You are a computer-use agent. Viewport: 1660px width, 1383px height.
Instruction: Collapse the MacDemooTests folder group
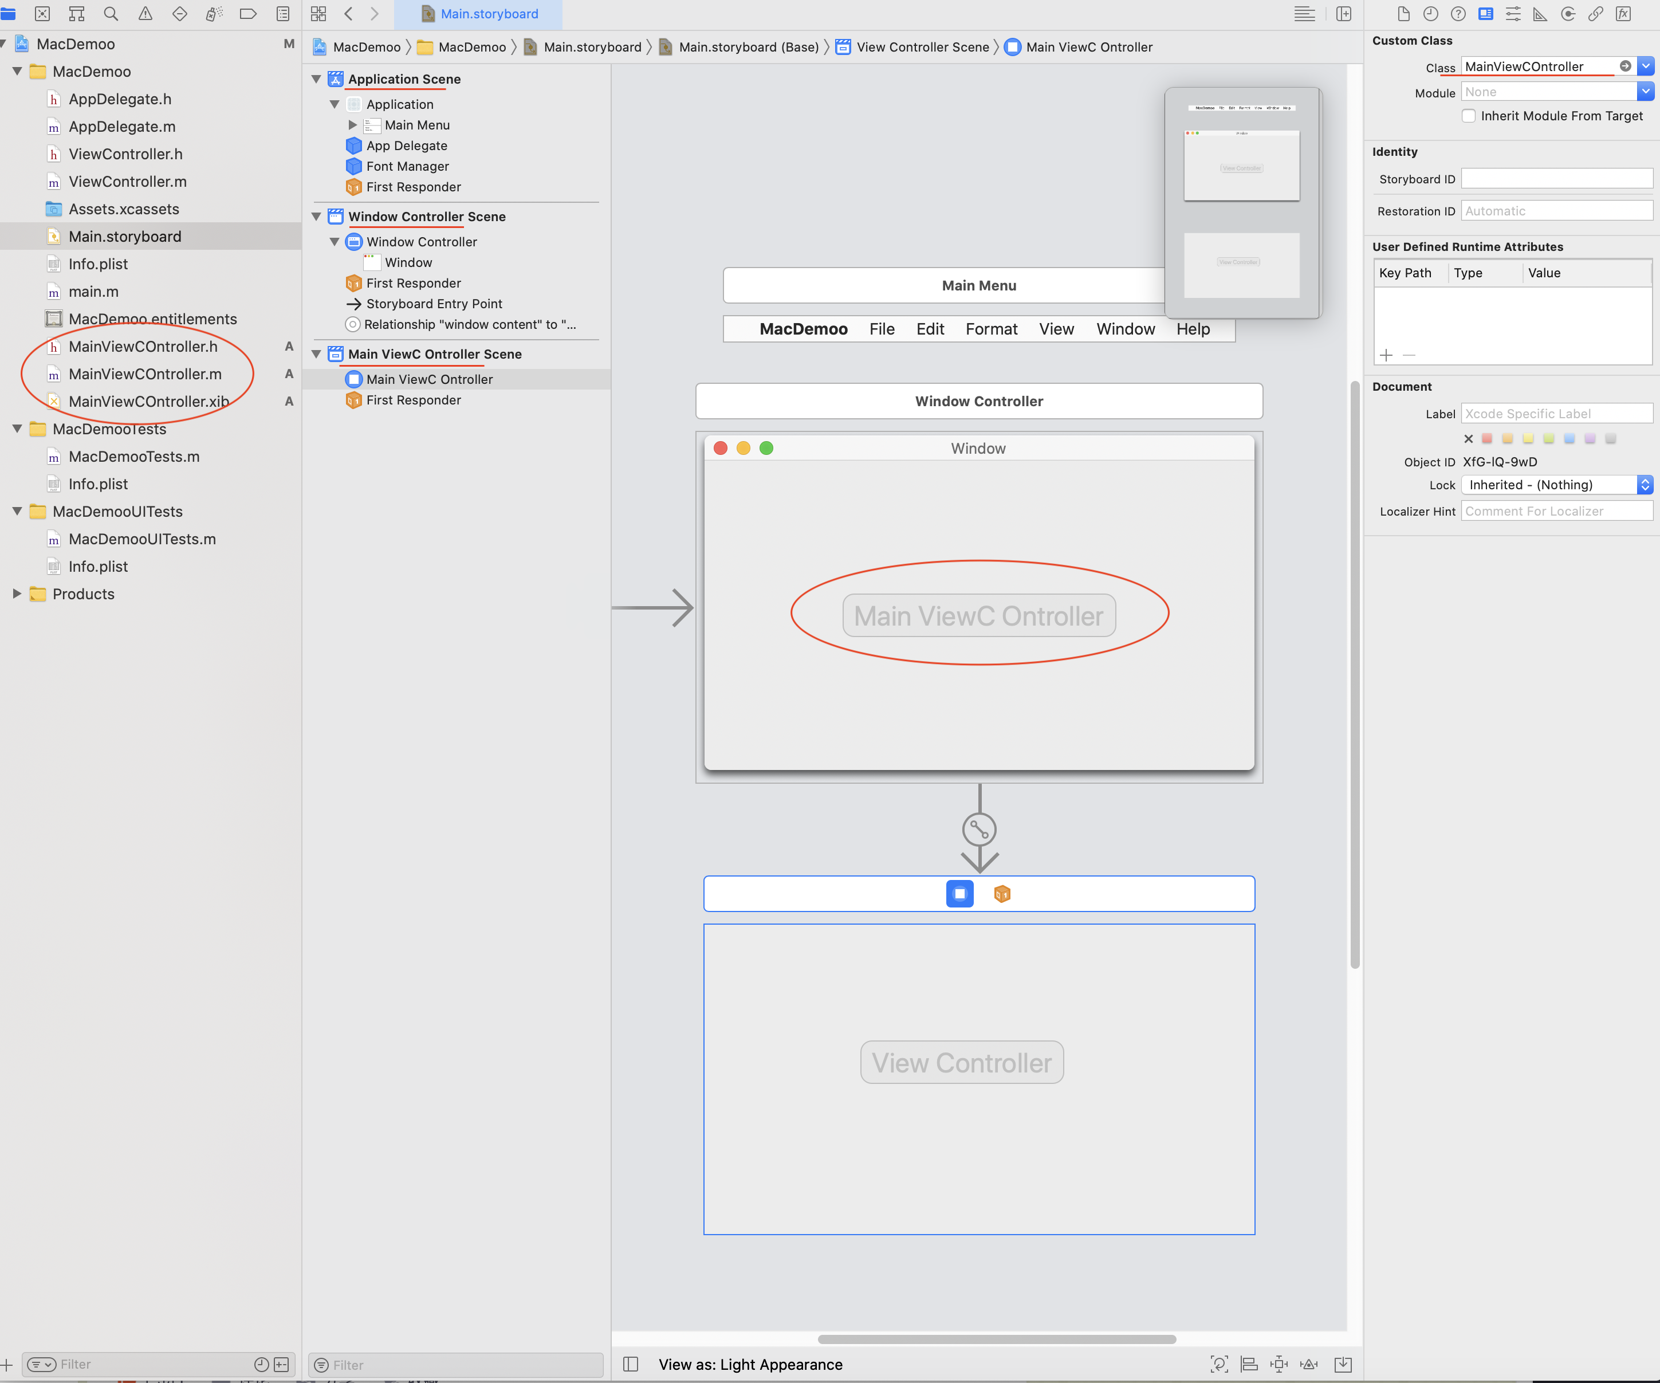17,429
